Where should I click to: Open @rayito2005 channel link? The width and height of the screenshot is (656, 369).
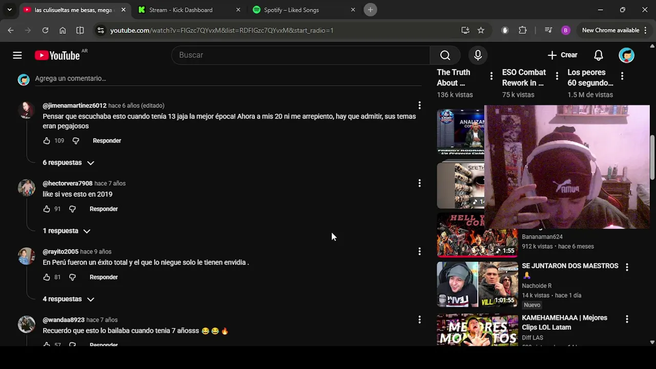60,252
